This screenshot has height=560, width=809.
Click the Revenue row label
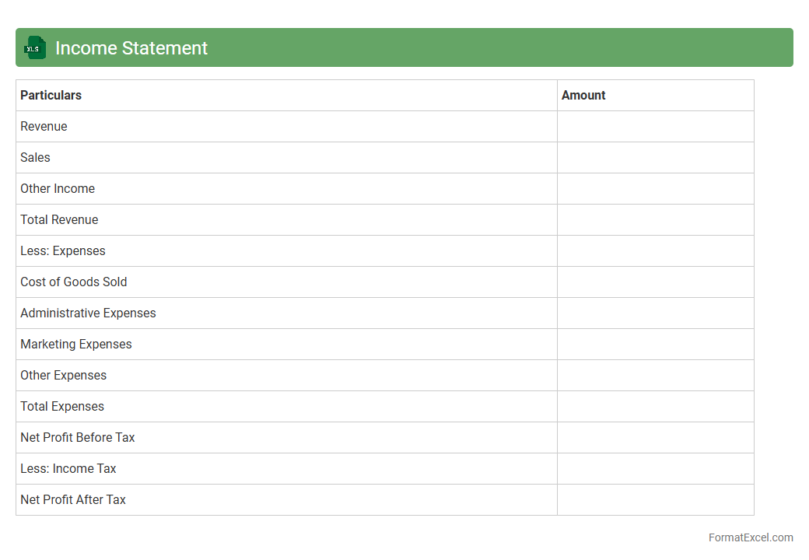coord(44,127)
